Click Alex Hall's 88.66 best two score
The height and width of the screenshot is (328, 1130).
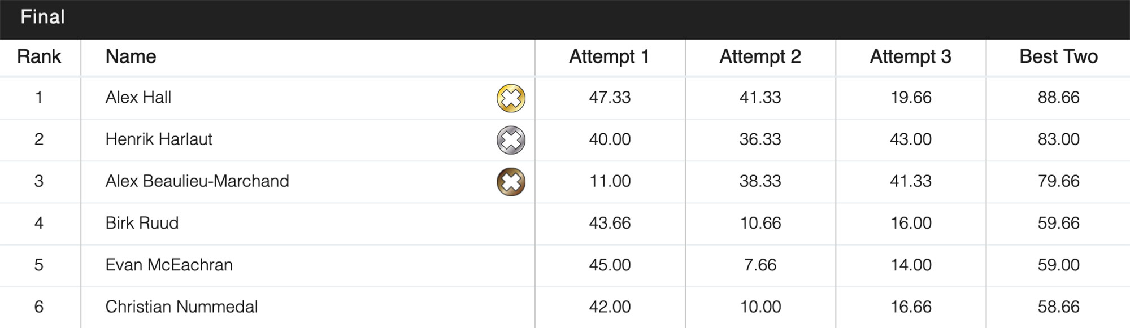click(x=1058, y=97)
